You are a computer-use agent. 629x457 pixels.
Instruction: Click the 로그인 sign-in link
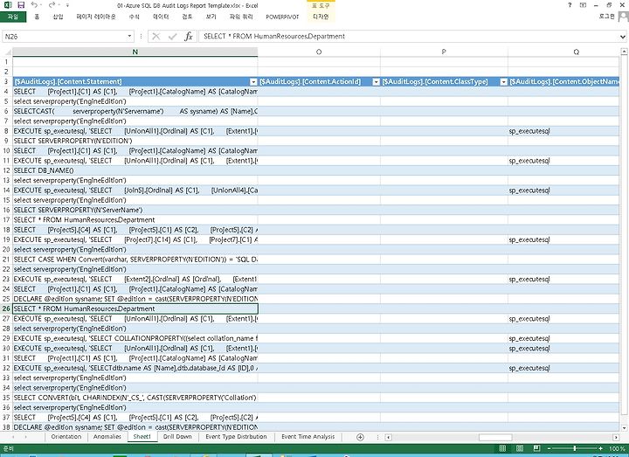606,17
